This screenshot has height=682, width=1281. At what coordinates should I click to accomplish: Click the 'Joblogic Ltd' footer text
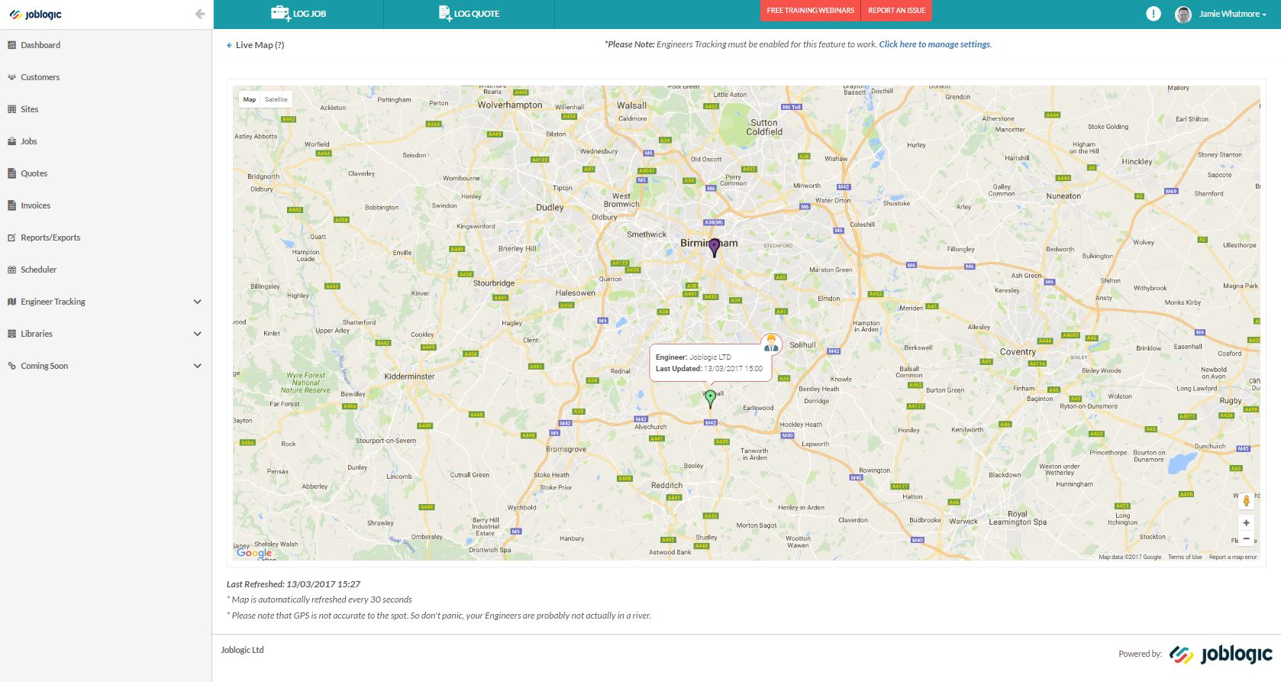coord(242,650)
